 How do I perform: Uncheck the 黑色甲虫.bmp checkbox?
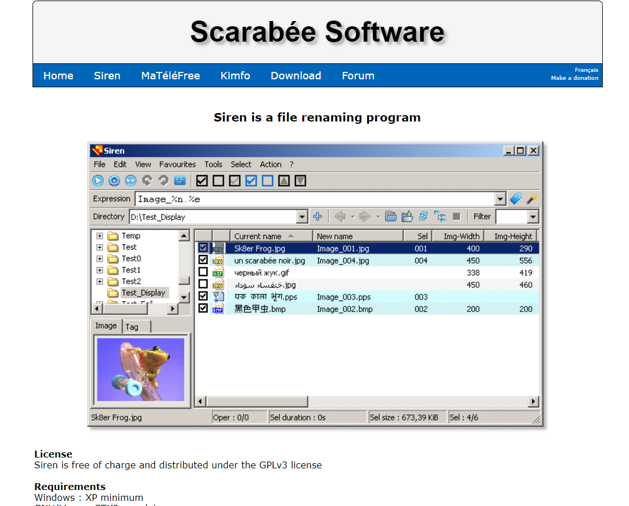[203, 309]
